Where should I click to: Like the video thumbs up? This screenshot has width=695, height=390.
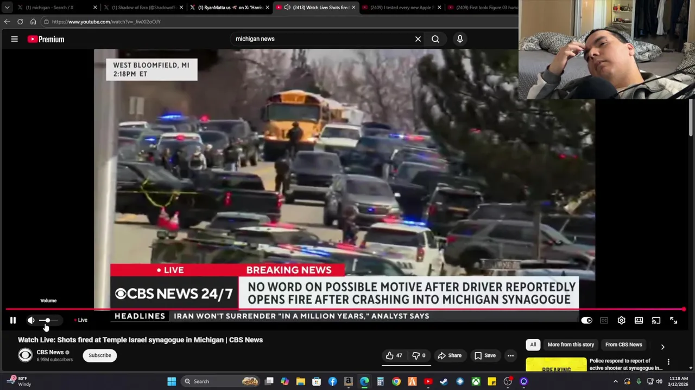tap(394, 355)
